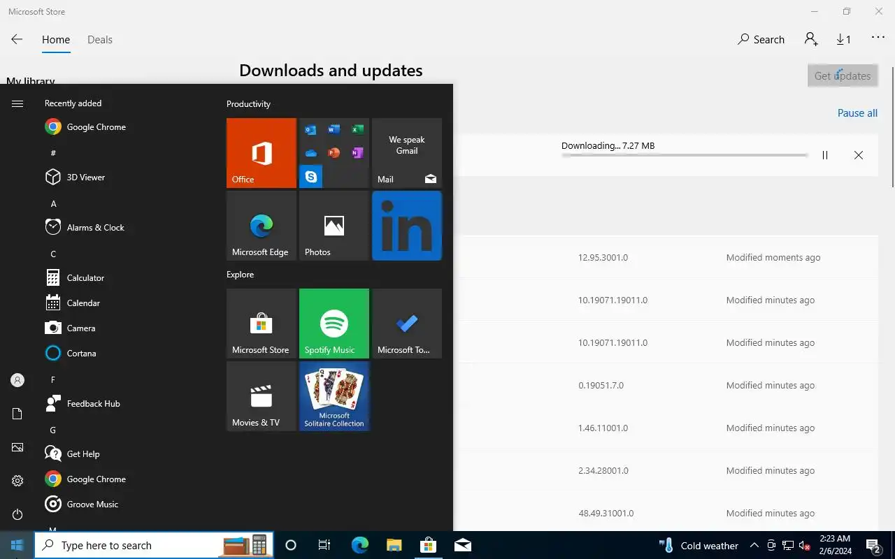Open Microsoft Solitaire Collection tile

click(x=334, y=396)
